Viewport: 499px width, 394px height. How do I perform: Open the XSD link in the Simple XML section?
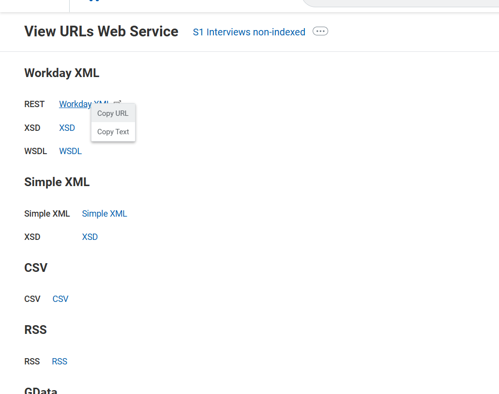(x=90, y=236)
